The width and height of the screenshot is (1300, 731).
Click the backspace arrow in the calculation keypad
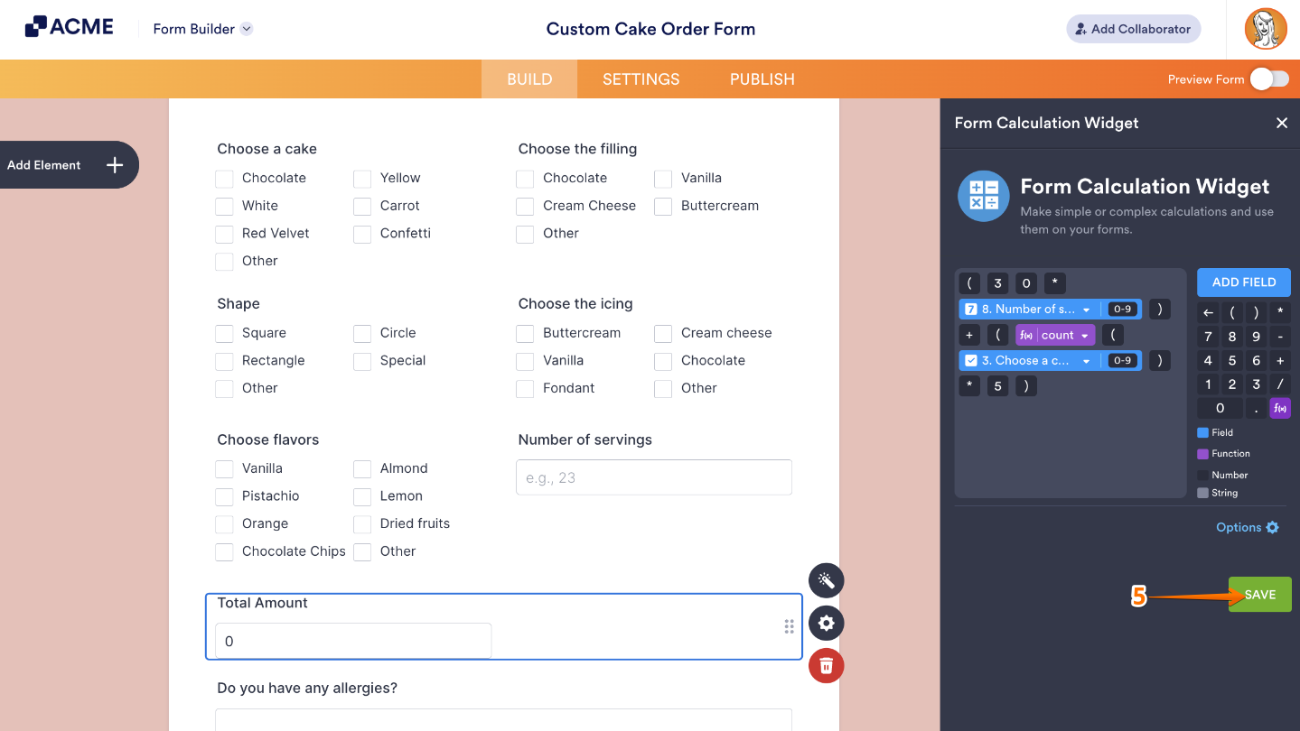1208,314
